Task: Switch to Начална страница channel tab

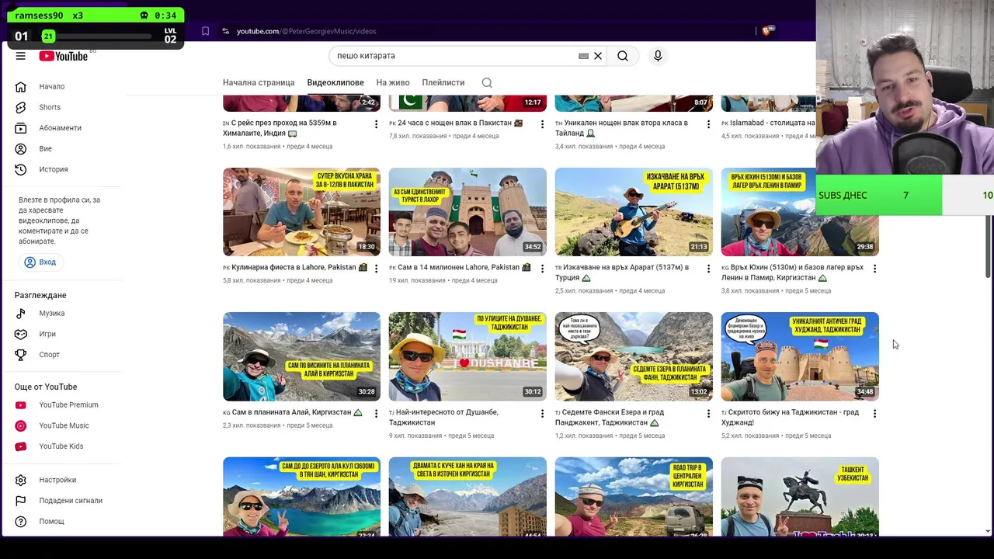Action: (259, 82)
